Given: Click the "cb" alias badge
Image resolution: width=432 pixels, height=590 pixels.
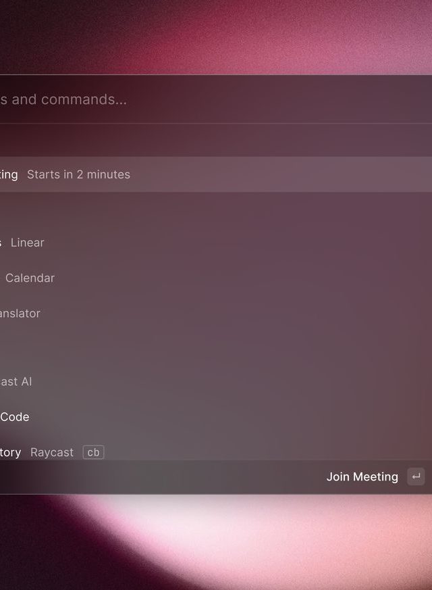Looking at the screenshot, I should coord(93,452).
